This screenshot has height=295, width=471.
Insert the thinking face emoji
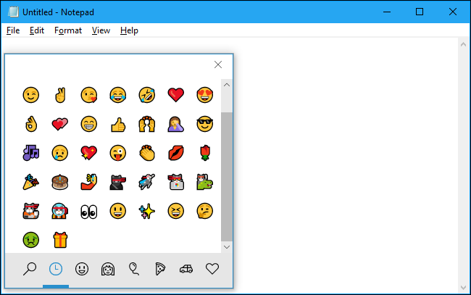pyautogui.click(x=205, y=211)
